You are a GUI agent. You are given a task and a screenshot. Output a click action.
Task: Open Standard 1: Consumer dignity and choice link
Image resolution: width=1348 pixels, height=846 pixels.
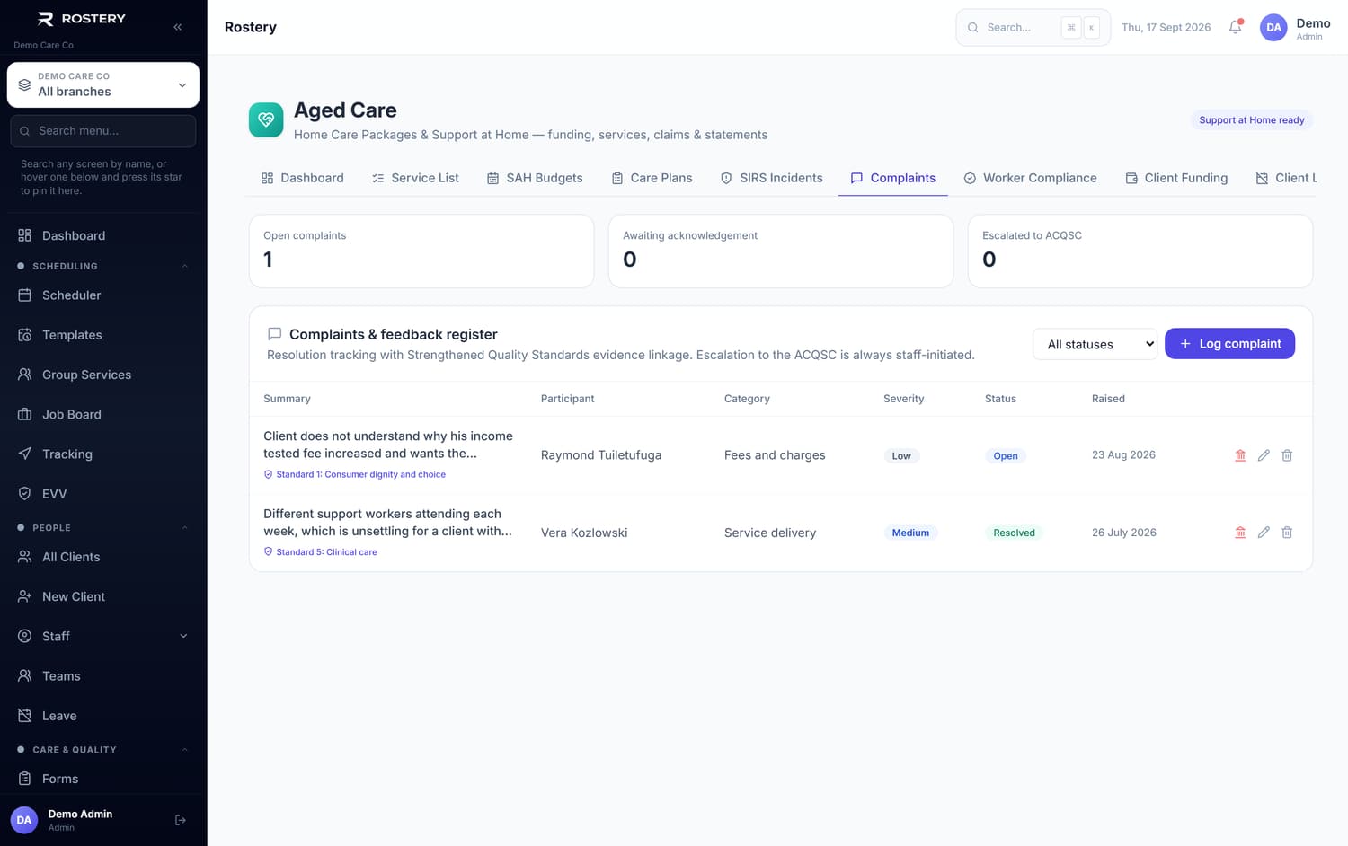[x=354, y=474]
